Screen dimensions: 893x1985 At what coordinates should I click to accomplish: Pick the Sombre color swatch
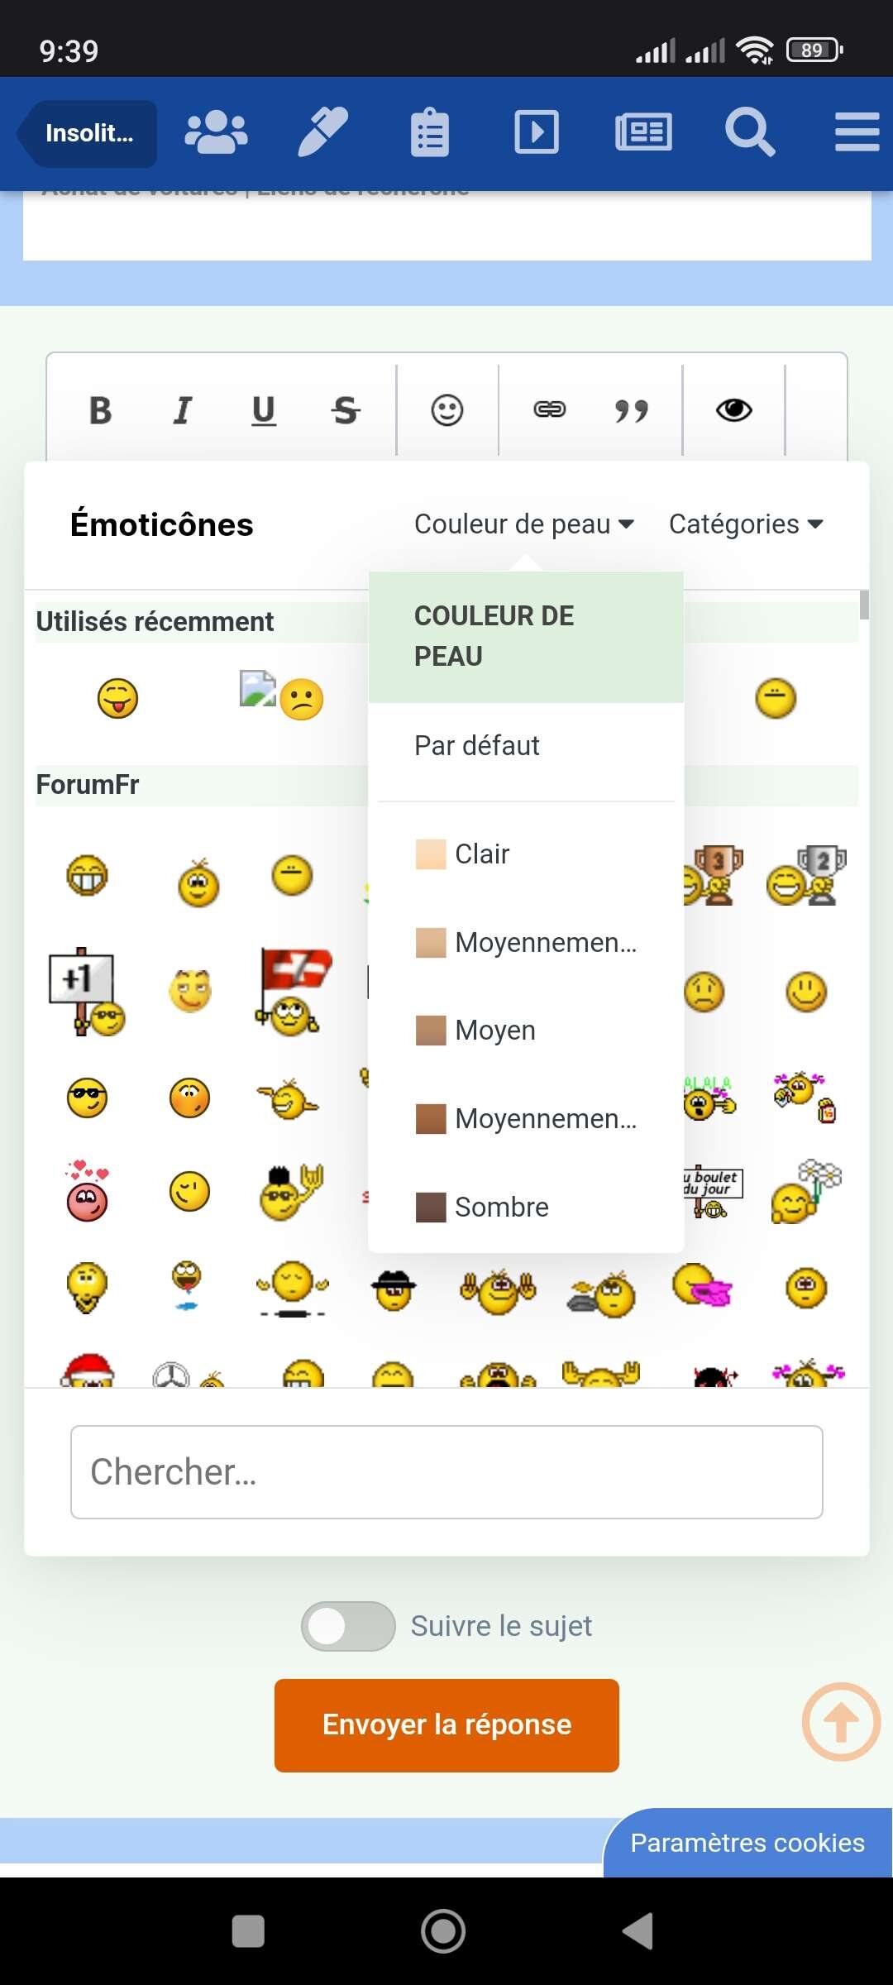click(431, 1208)
